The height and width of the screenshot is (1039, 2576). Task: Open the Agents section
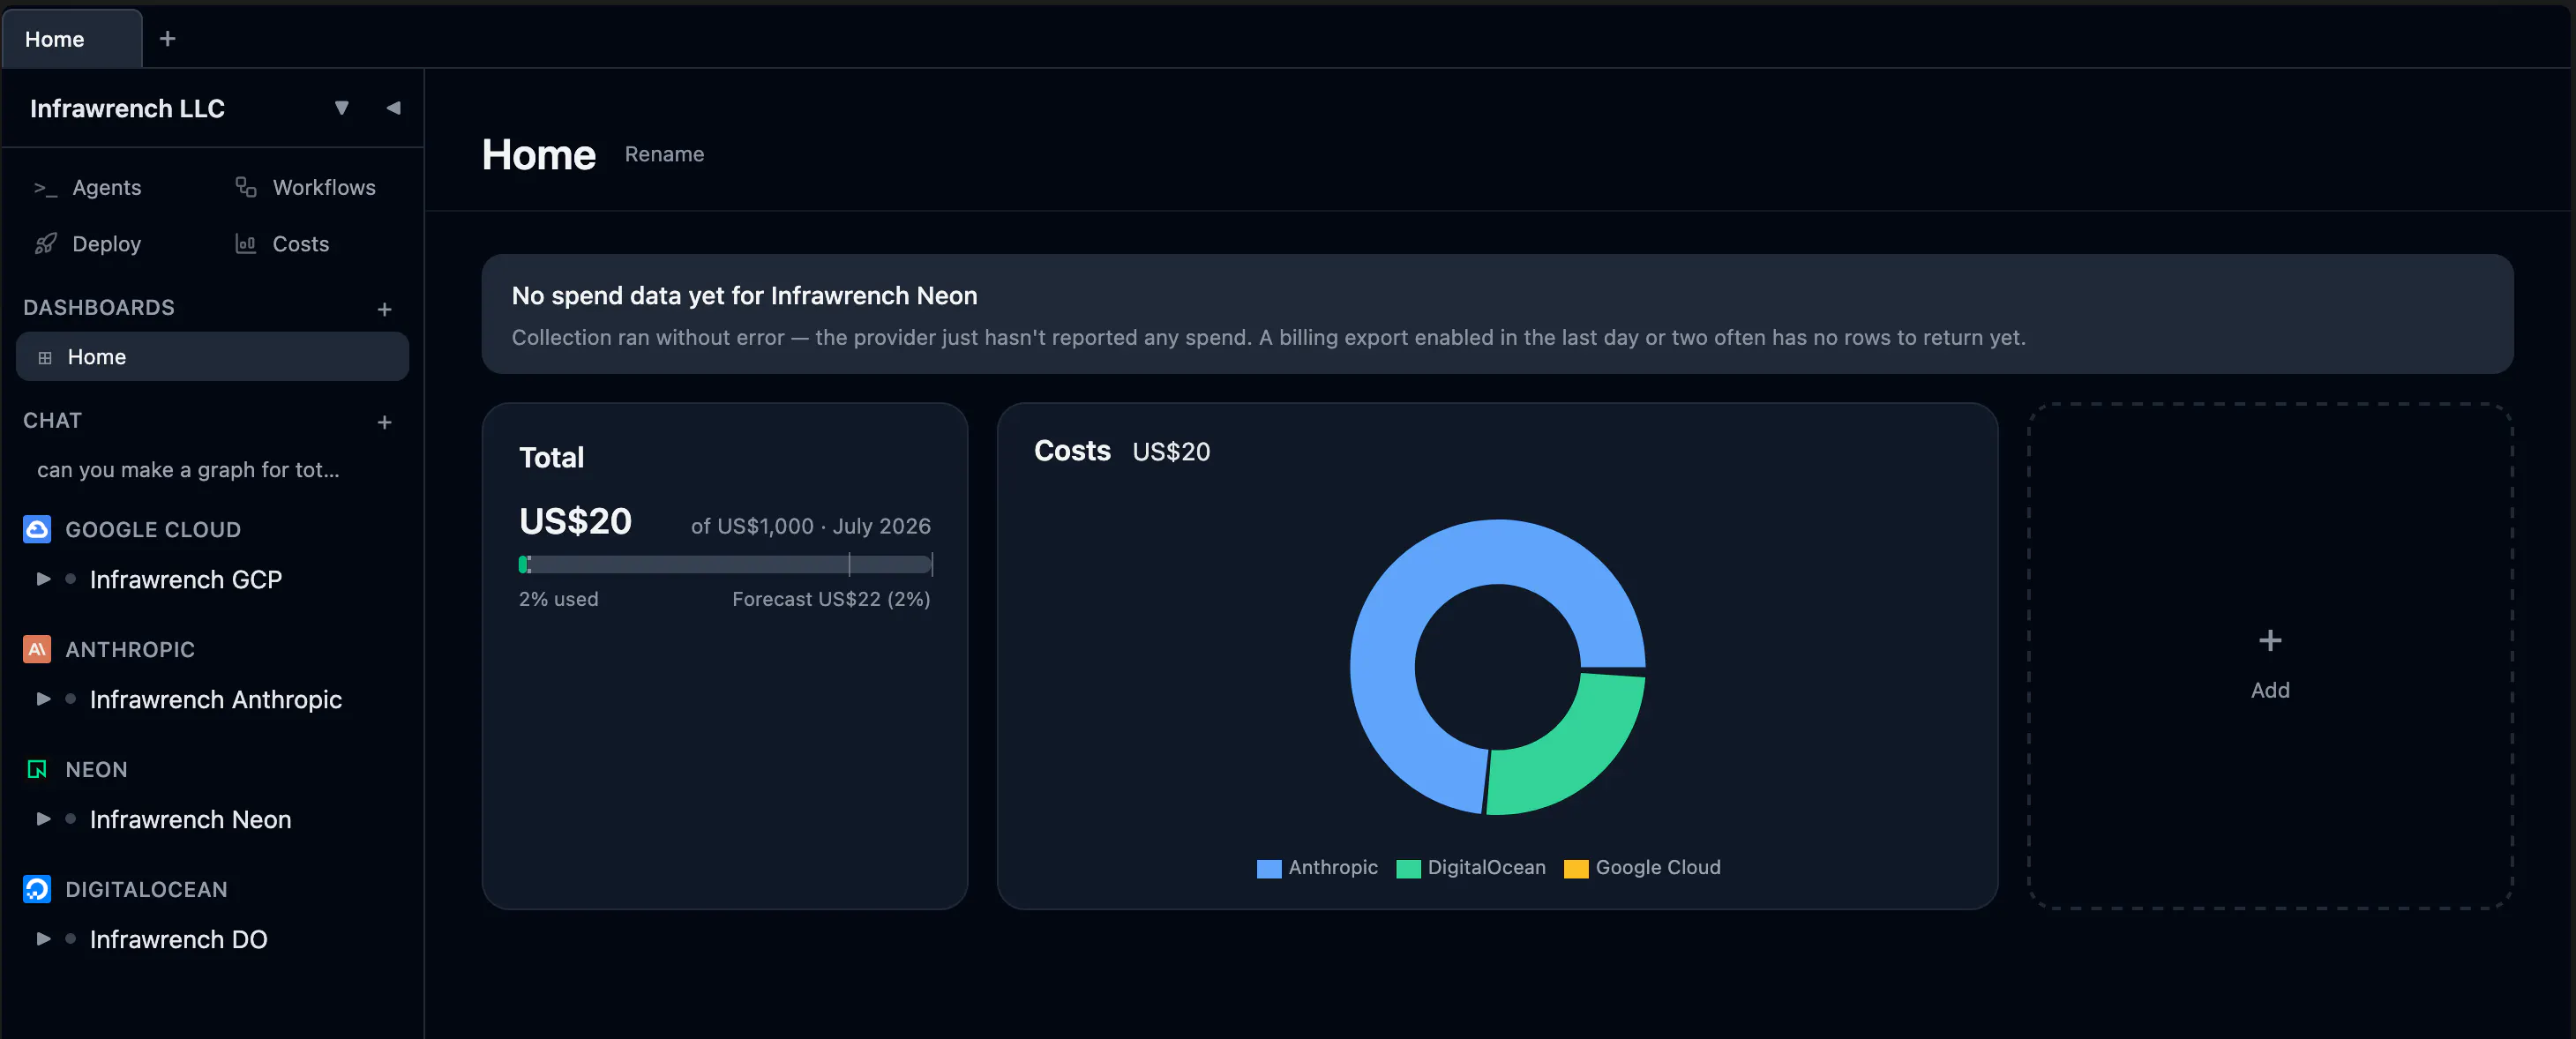pyautogui.click(x=107, y=188)
